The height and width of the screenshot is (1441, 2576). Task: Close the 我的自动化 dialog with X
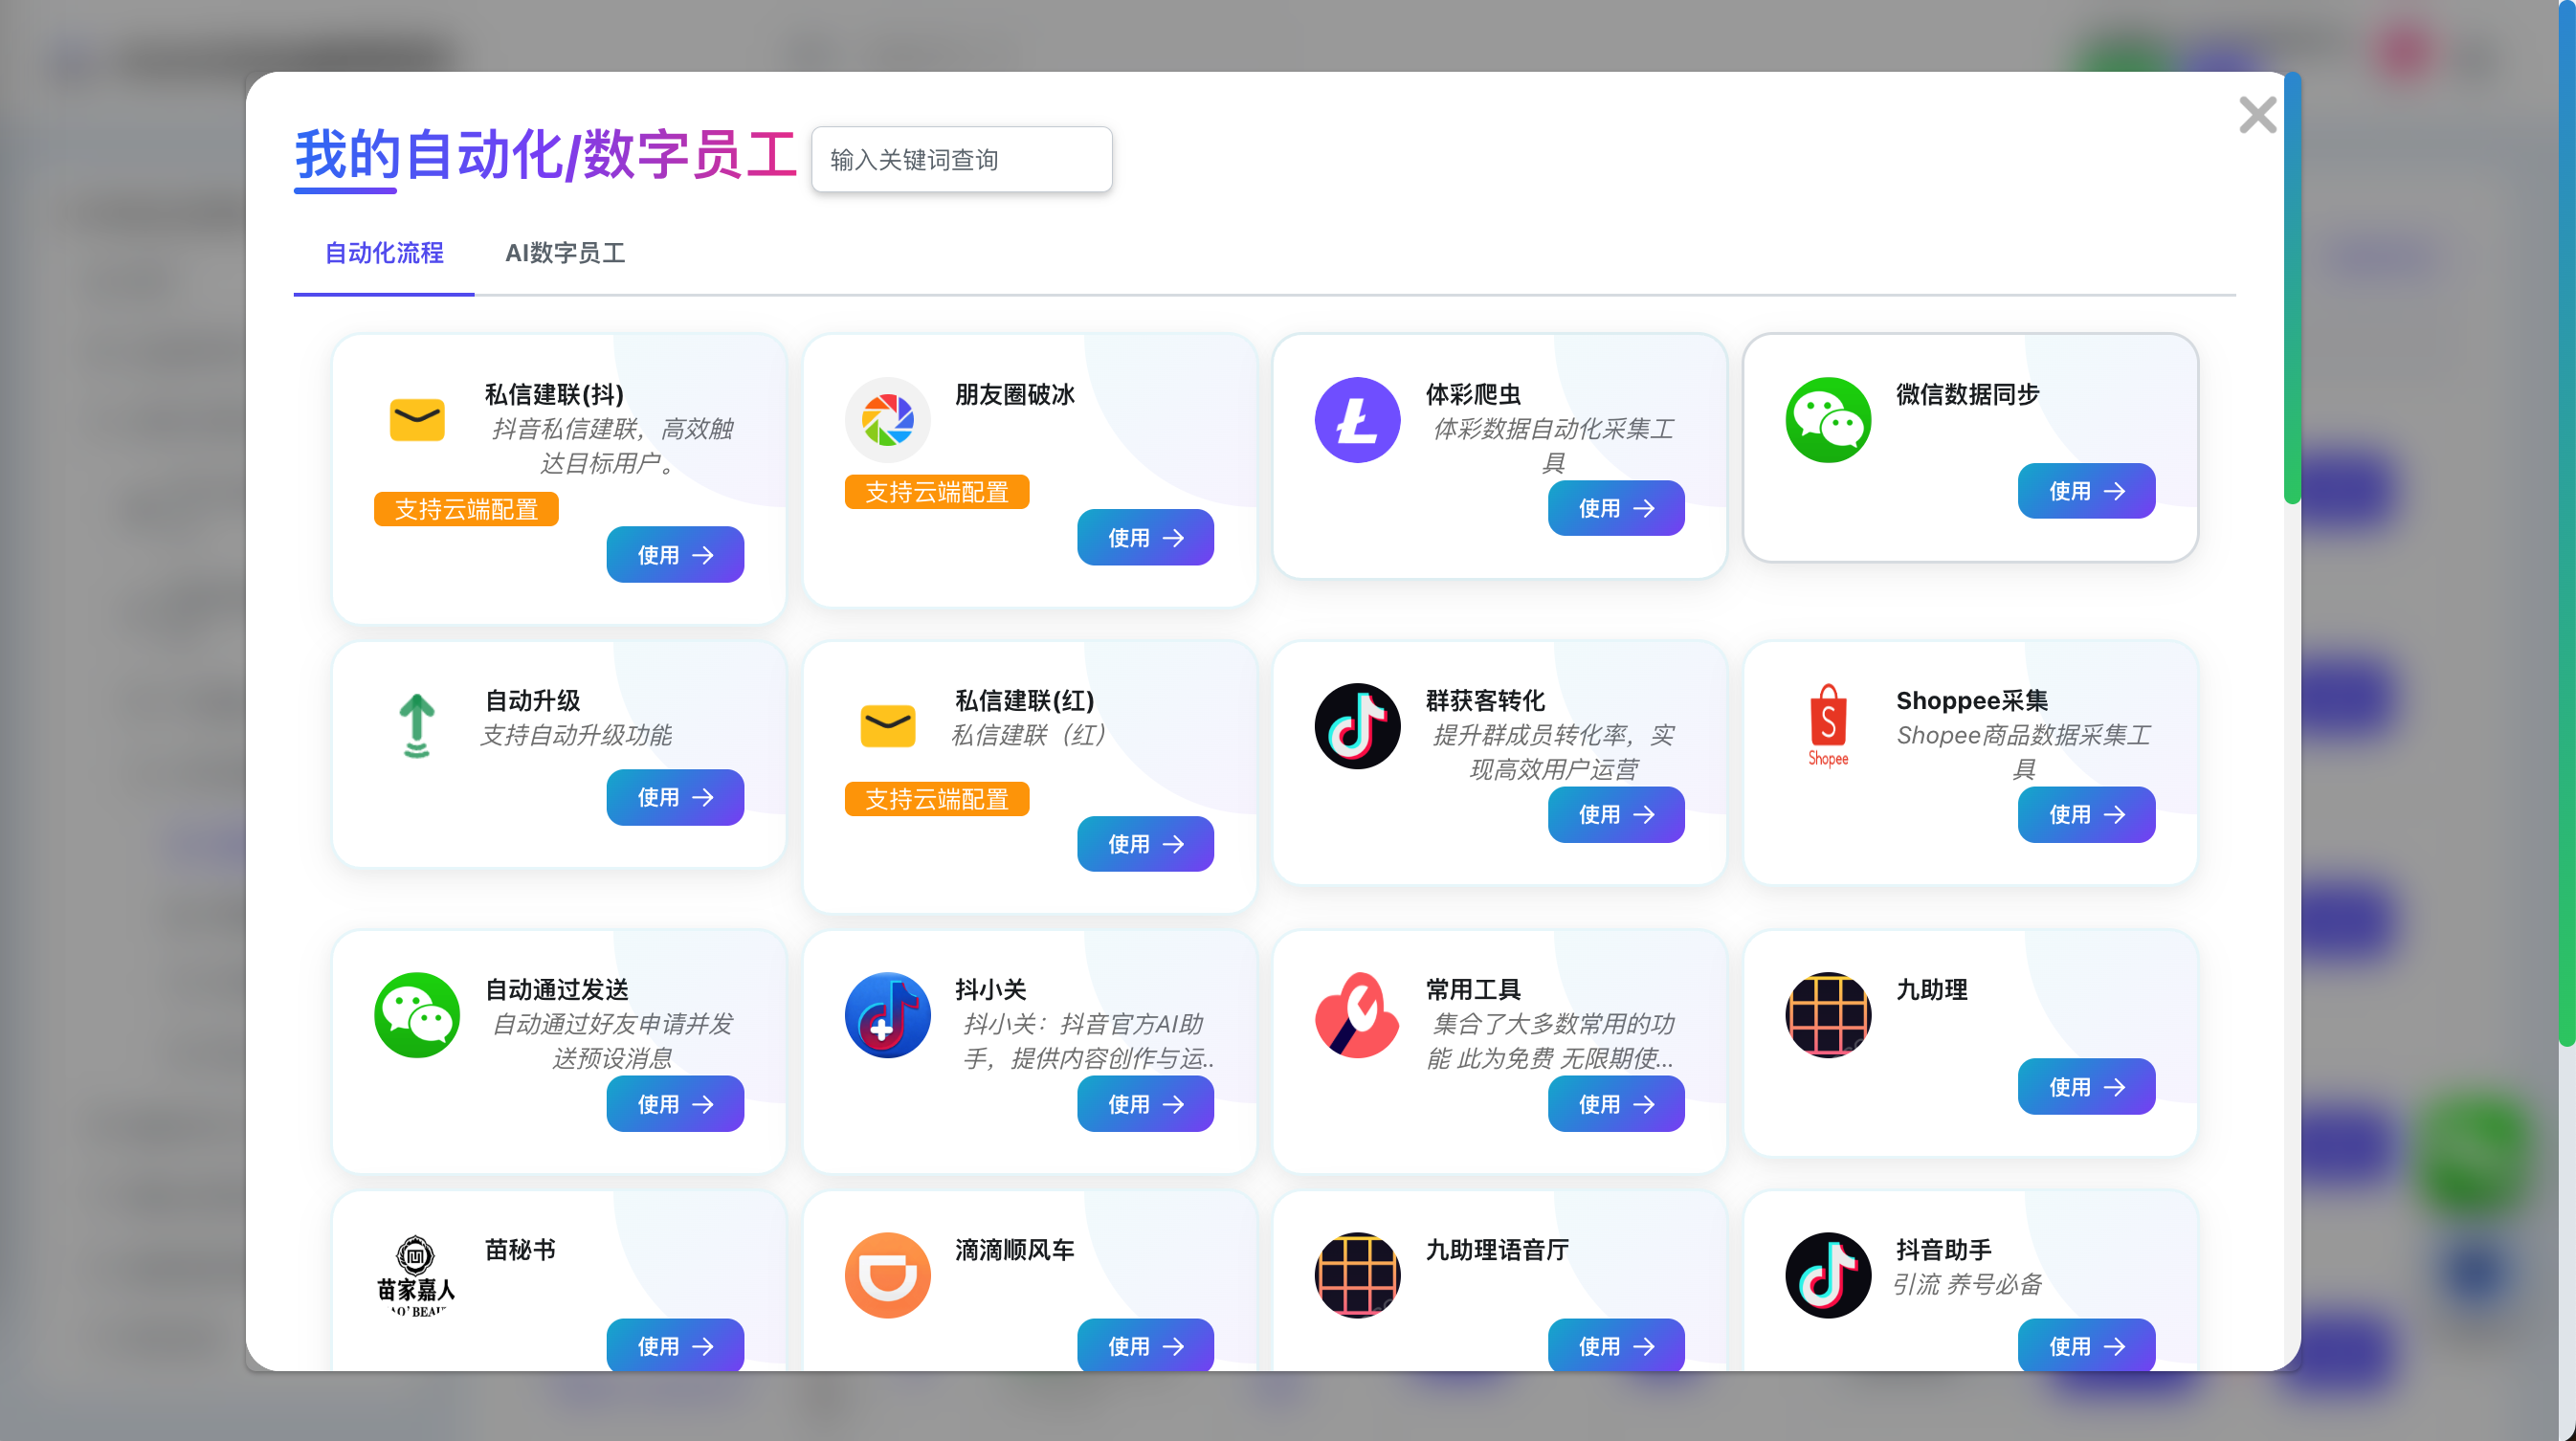[2257, 116]
